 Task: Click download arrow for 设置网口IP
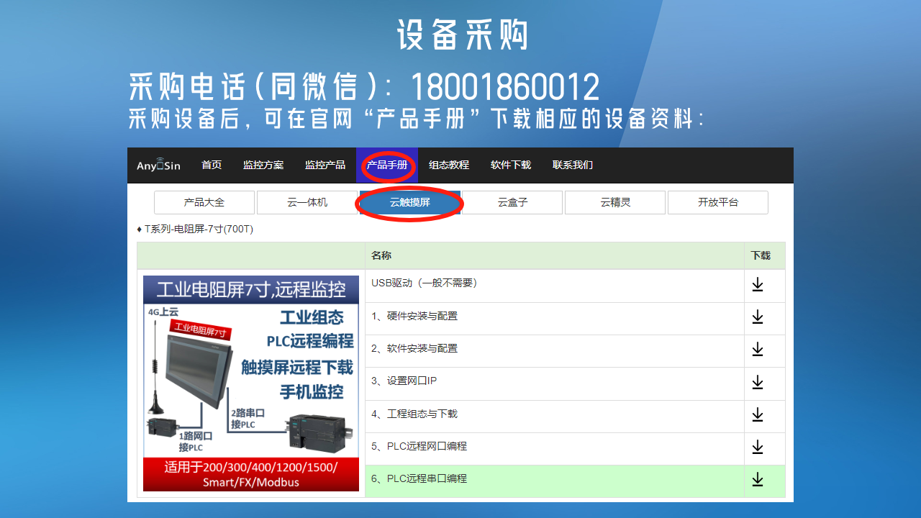point(757,383)
